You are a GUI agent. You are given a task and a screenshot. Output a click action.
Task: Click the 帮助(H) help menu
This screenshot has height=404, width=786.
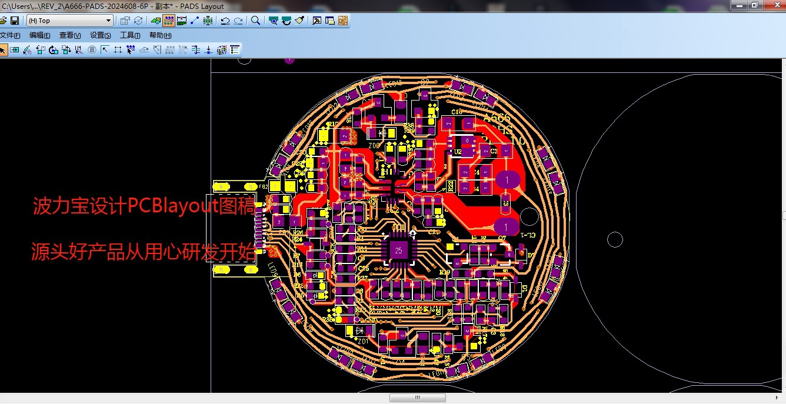(160, 35)
